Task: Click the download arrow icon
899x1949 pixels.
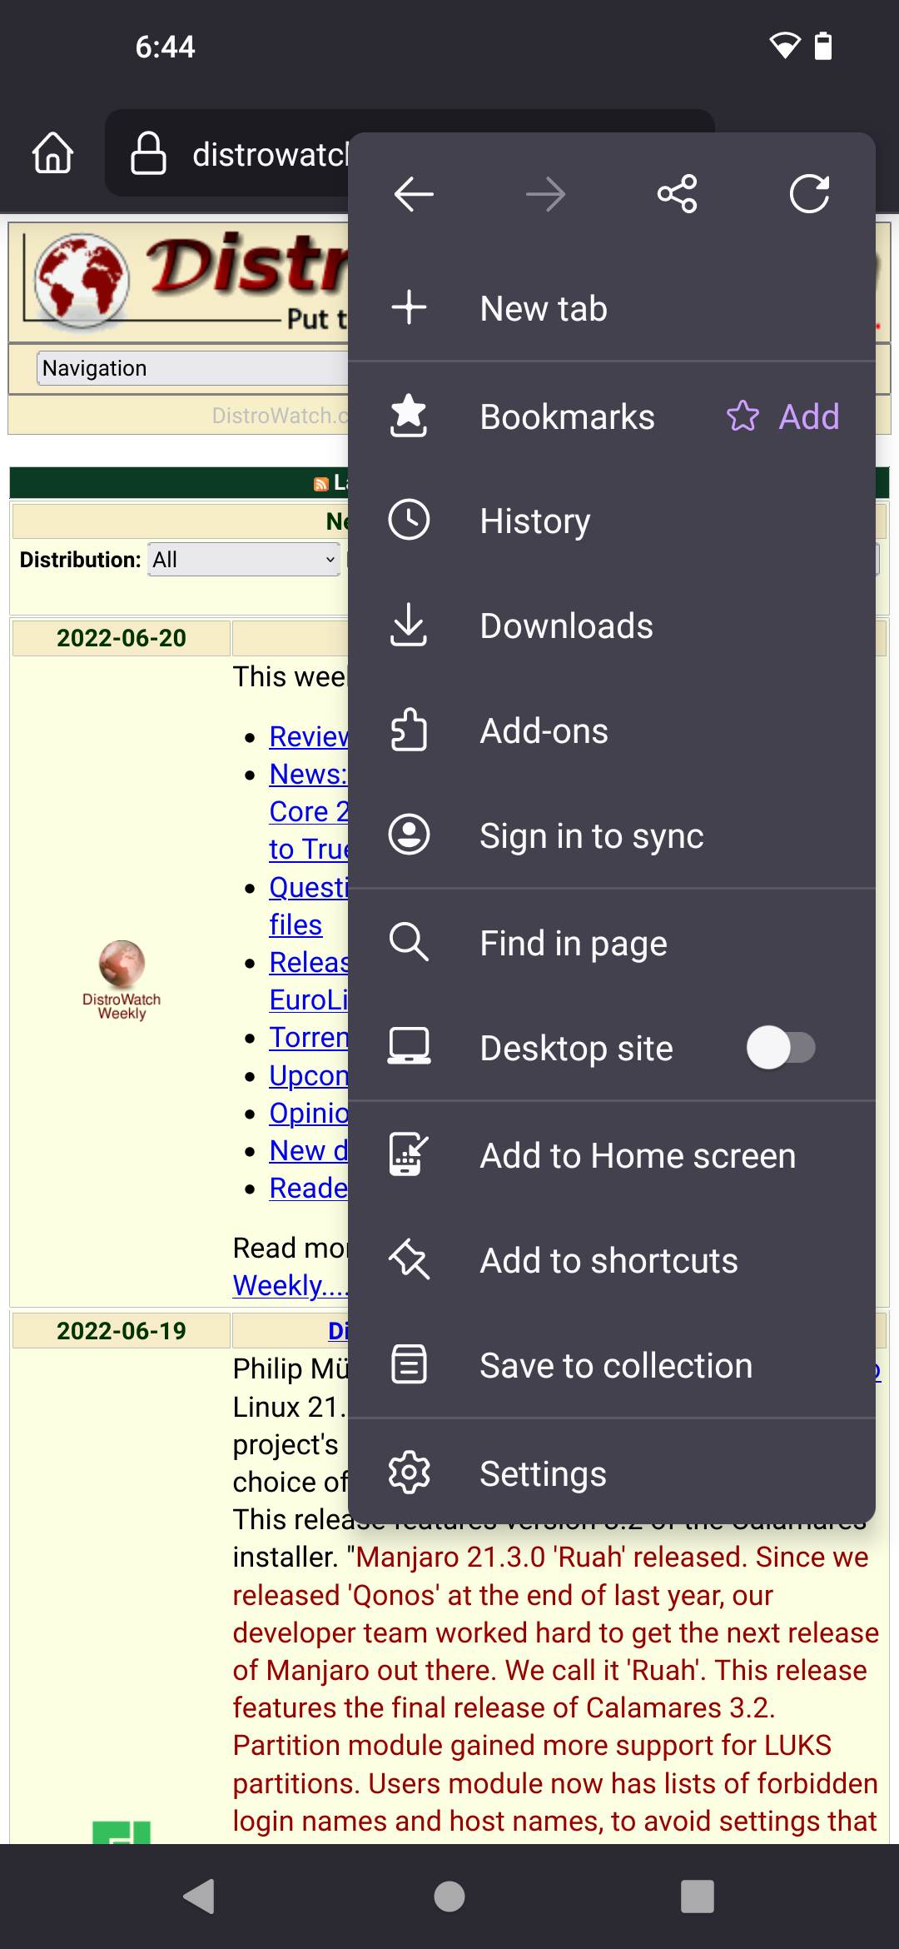Action: pos(409,626)
